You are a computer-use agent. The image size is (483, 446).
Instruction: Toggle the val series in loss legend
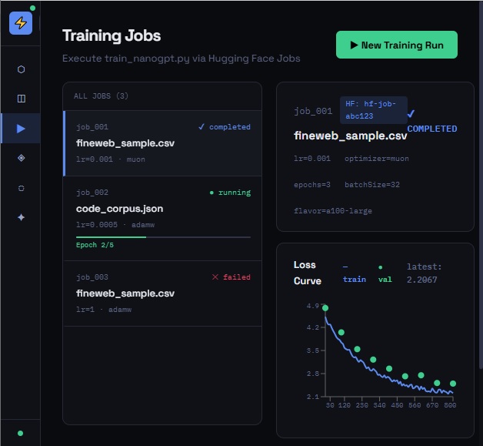(x=384, y=273)
